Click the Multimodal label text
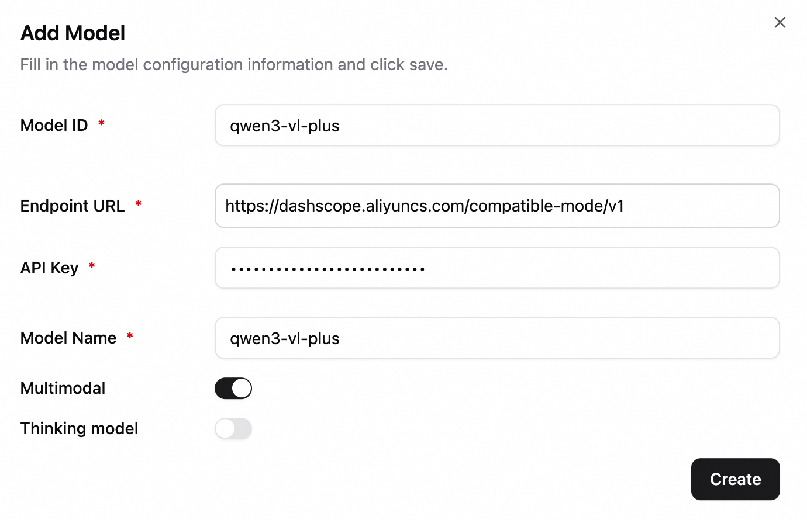This screenshot has height=520, width=807. coord(63,389)
